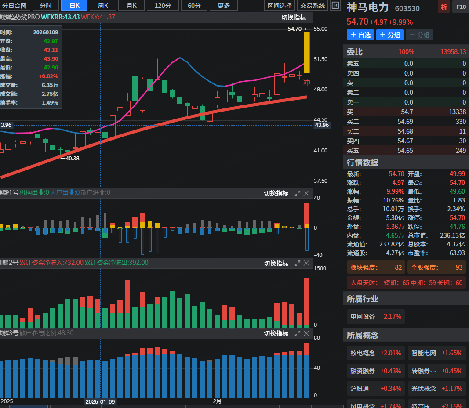Maximize the 麒麟2号 indicator panel

point(298,263)
